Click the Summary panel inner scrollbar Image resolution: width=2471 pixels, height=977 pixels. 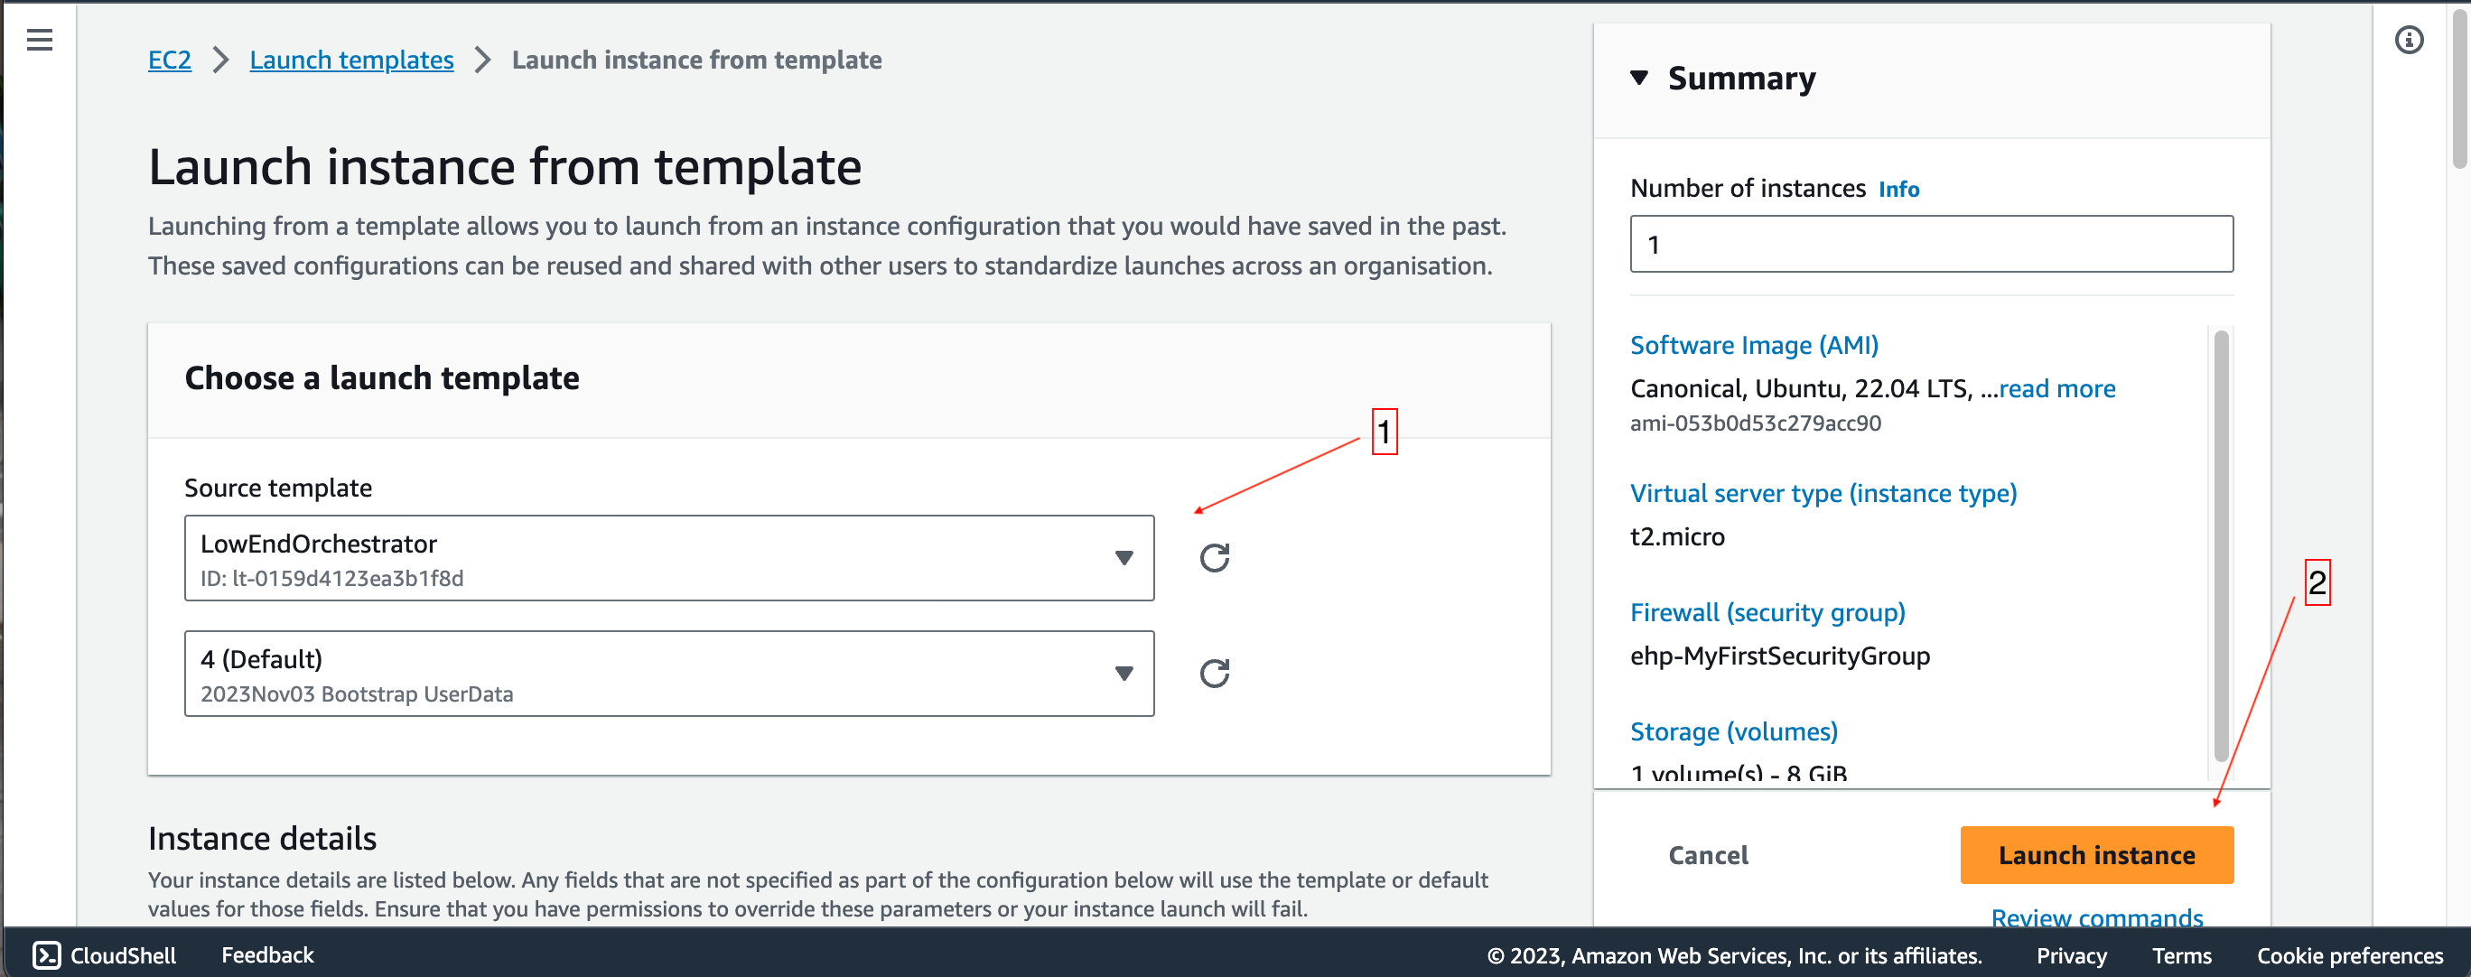(2220, 546)
